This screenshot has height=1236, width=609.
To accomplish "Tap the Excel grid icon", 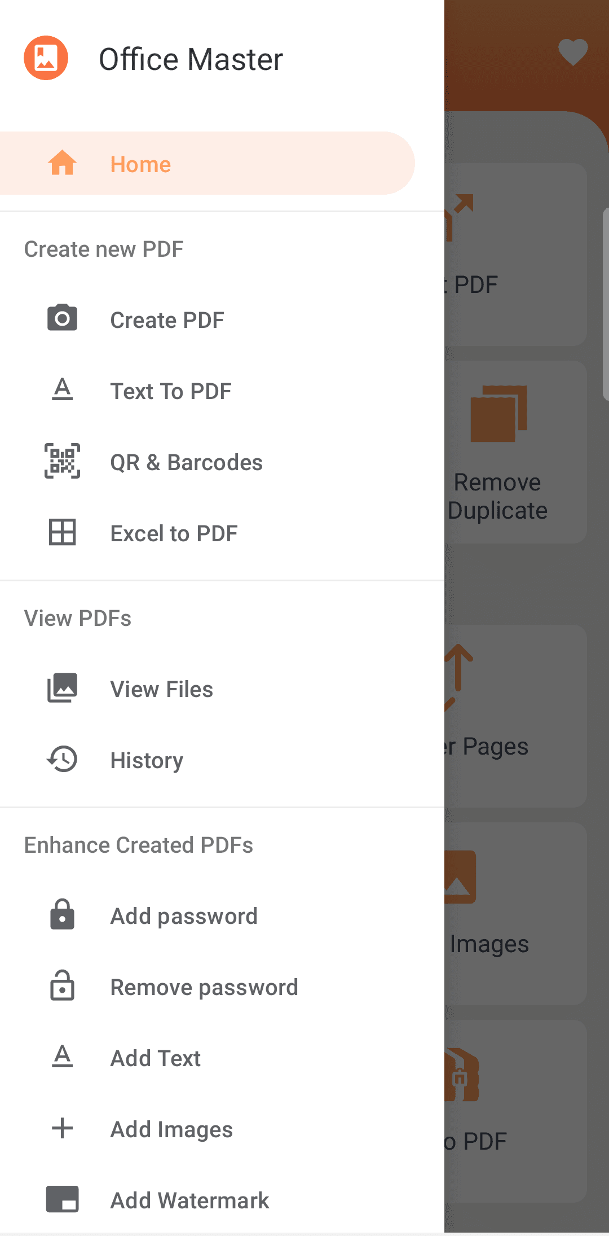I will [x=62, y=532].
